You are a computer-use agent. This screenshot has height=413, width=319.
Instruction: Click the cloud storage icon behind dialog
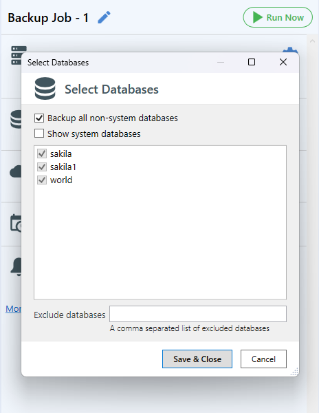(x=16, y=171)
